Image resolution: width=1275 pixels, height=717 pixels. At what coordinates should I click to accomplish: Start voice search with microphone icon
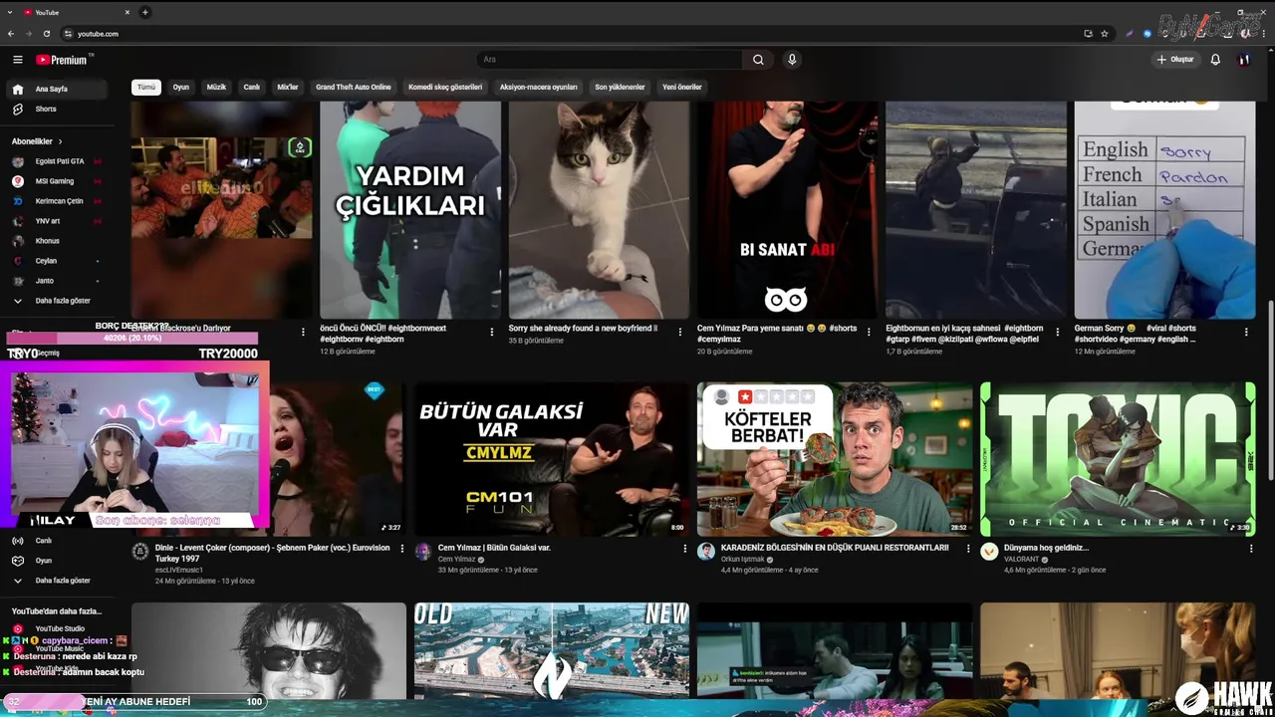pos(792,60)
